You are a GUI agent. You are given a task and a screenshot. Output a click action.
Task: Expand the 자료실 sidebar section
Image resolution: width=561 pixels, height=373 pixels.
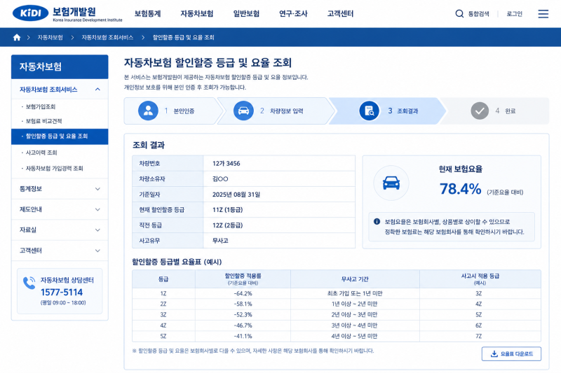[60, 230]
